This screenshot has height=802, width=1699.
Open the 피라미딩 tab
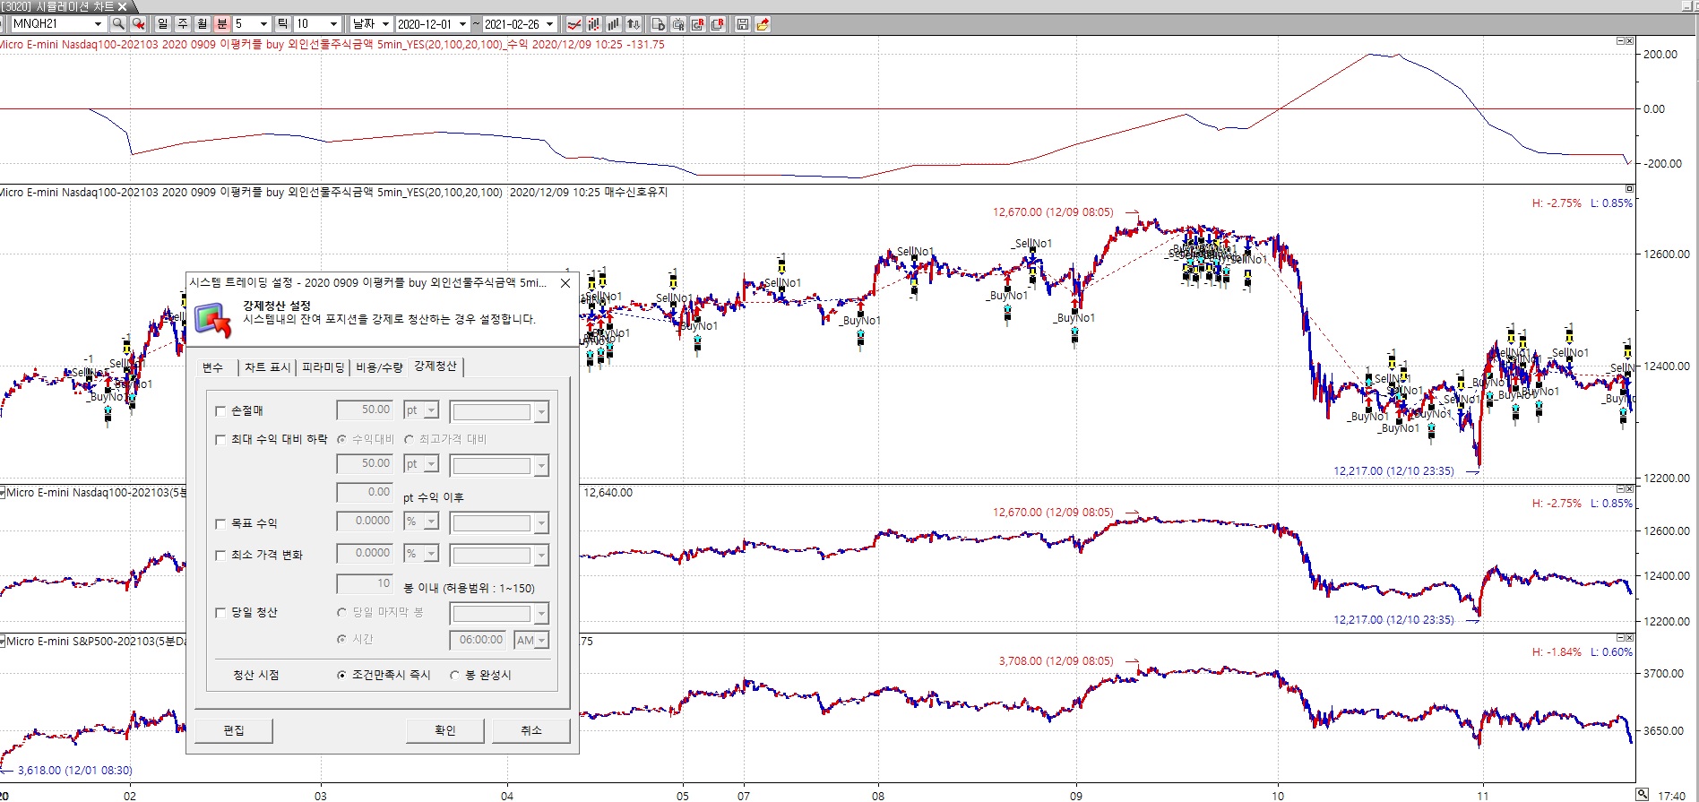tap(323, 367)
